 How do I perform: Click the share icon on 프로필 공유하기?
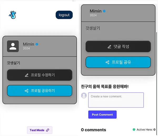[x=27, y=91]
